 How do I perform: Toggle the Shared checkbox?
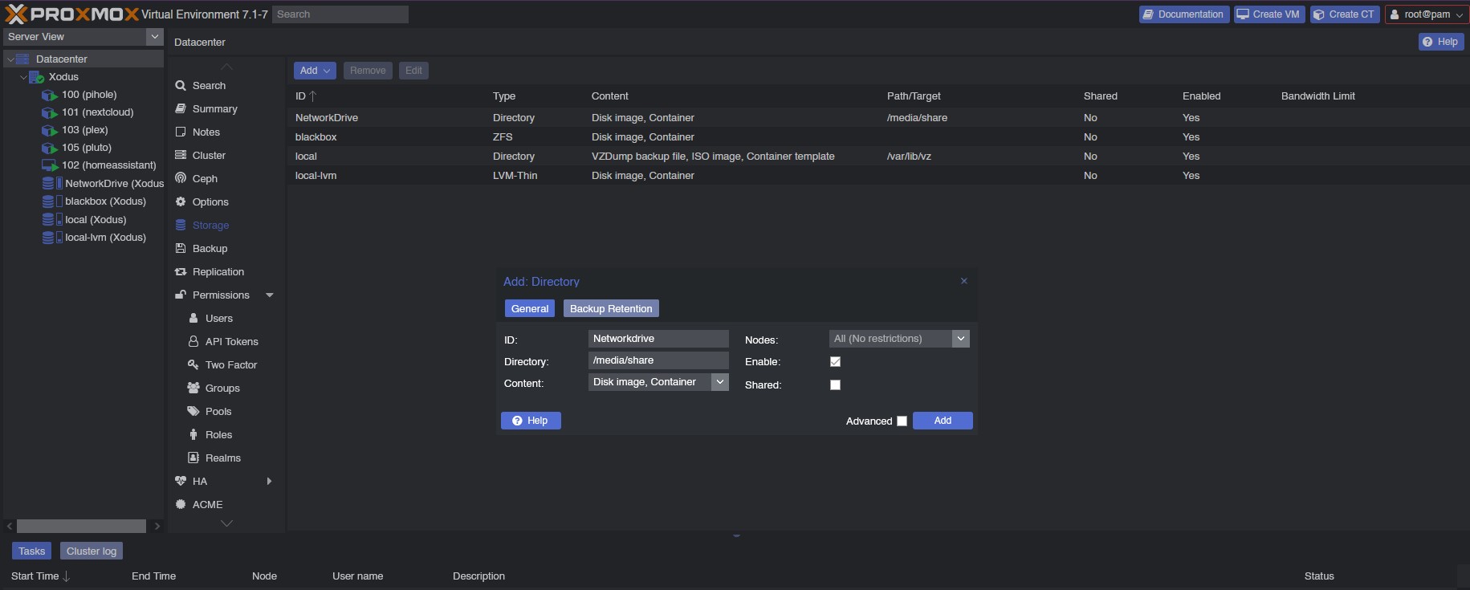point(835,385)
